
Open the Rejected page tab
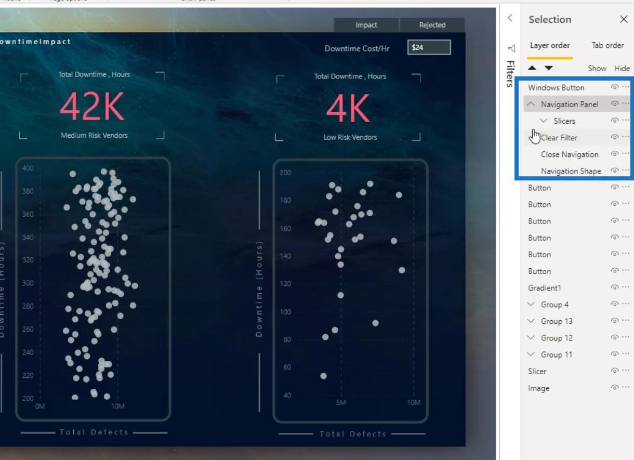[432, 25]
